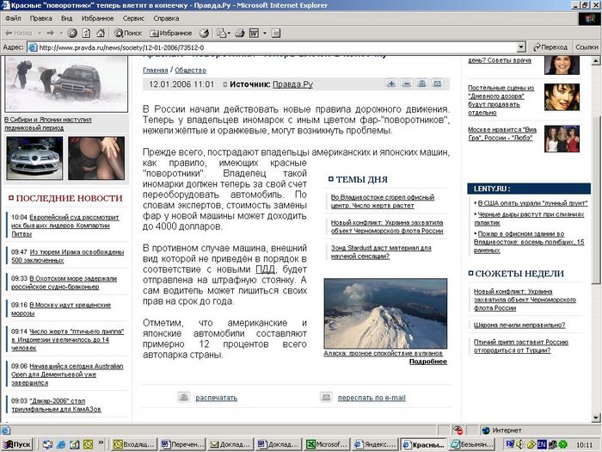Open news 09:16 В Москву идут крещенские морозы

click(61, 309)
